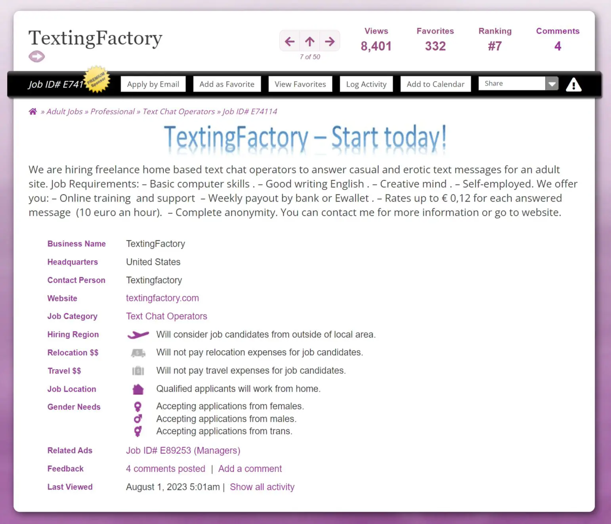
Task: Click Add as Favorite button
Action: tap(227, 84)
